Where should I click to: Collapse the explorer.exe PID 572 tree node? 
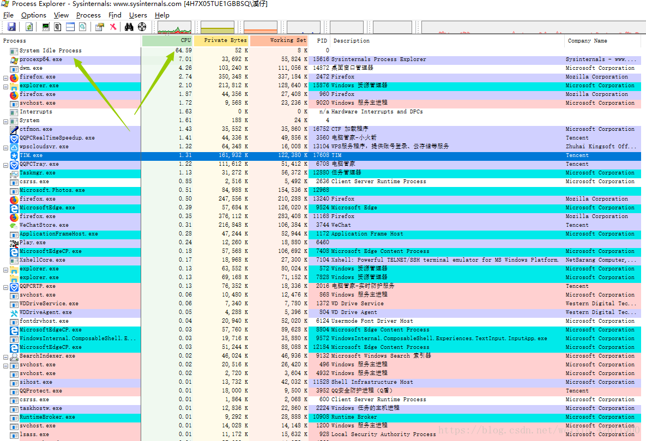[x=6, y=270]
